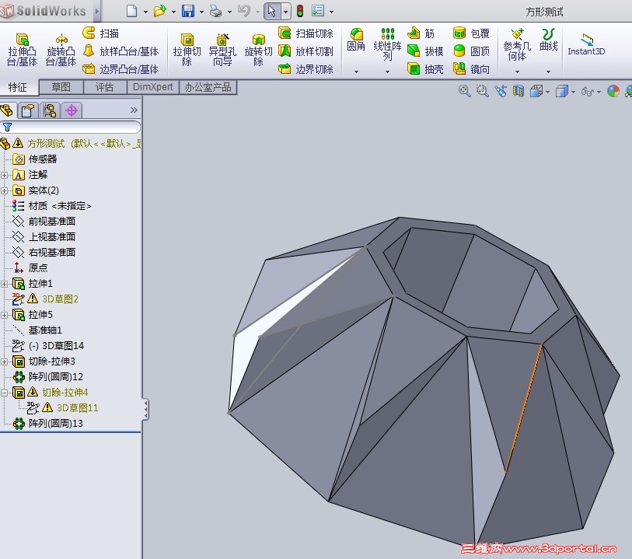The width and height of the screenshot is (632, 559).
Task: Click the 参考几何体 reference geometry tool
Action: pyautogui.click(x=517, y=44)
